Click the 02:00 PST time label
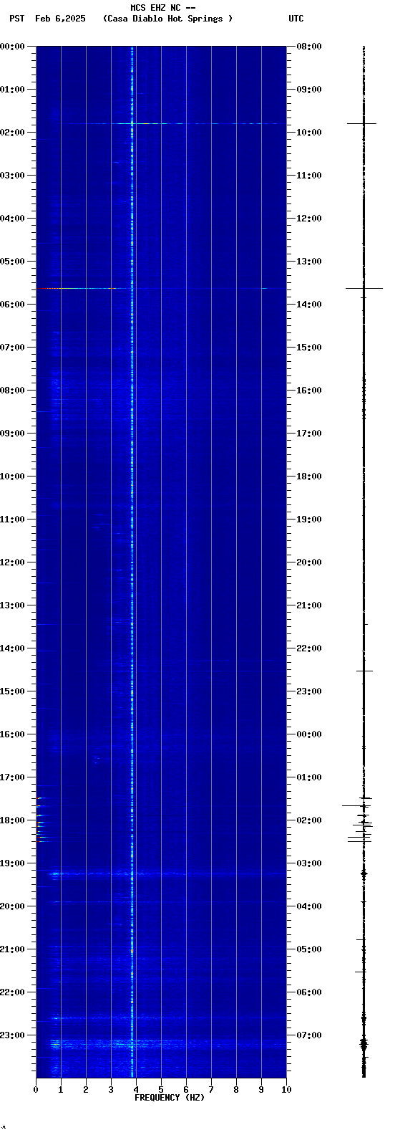This screenshot has height=1135, width=395. tap(13, 133)
